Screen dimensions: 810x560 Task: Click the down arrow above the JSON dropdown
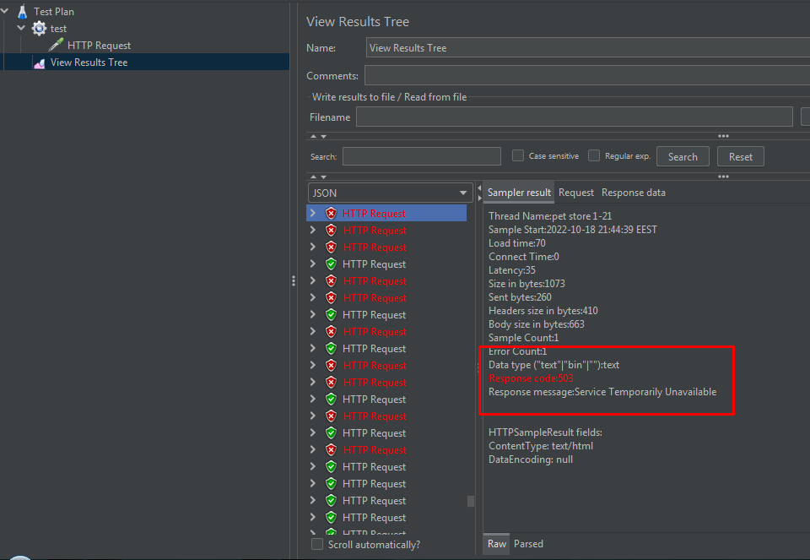[x=323, y=177]
